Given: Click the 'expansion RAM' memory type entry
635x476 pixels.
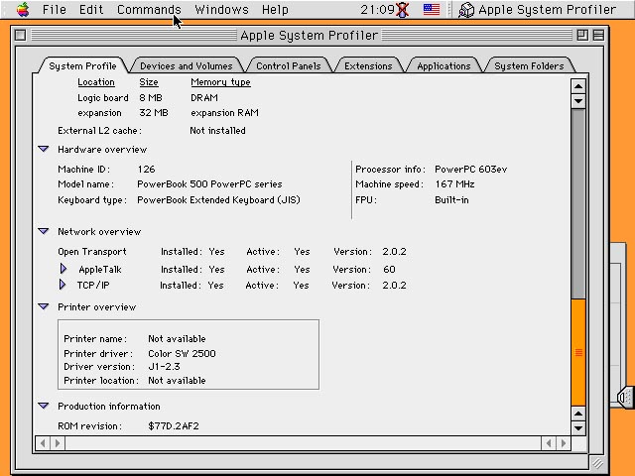Looking at the screenshot, I should 224,113.
